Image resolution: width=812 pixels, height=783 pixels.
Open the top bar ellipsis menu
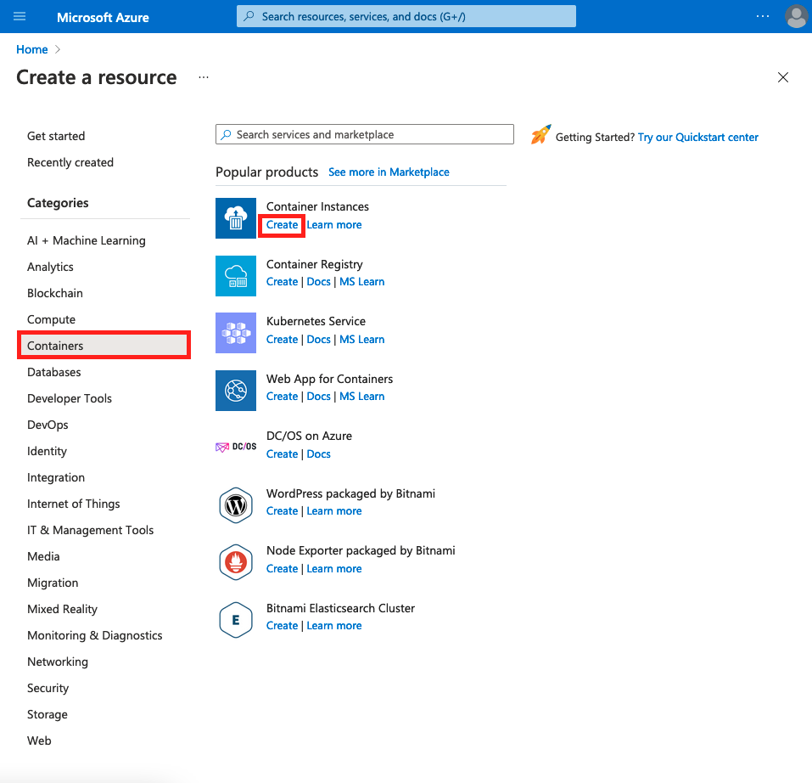point(762,17)
